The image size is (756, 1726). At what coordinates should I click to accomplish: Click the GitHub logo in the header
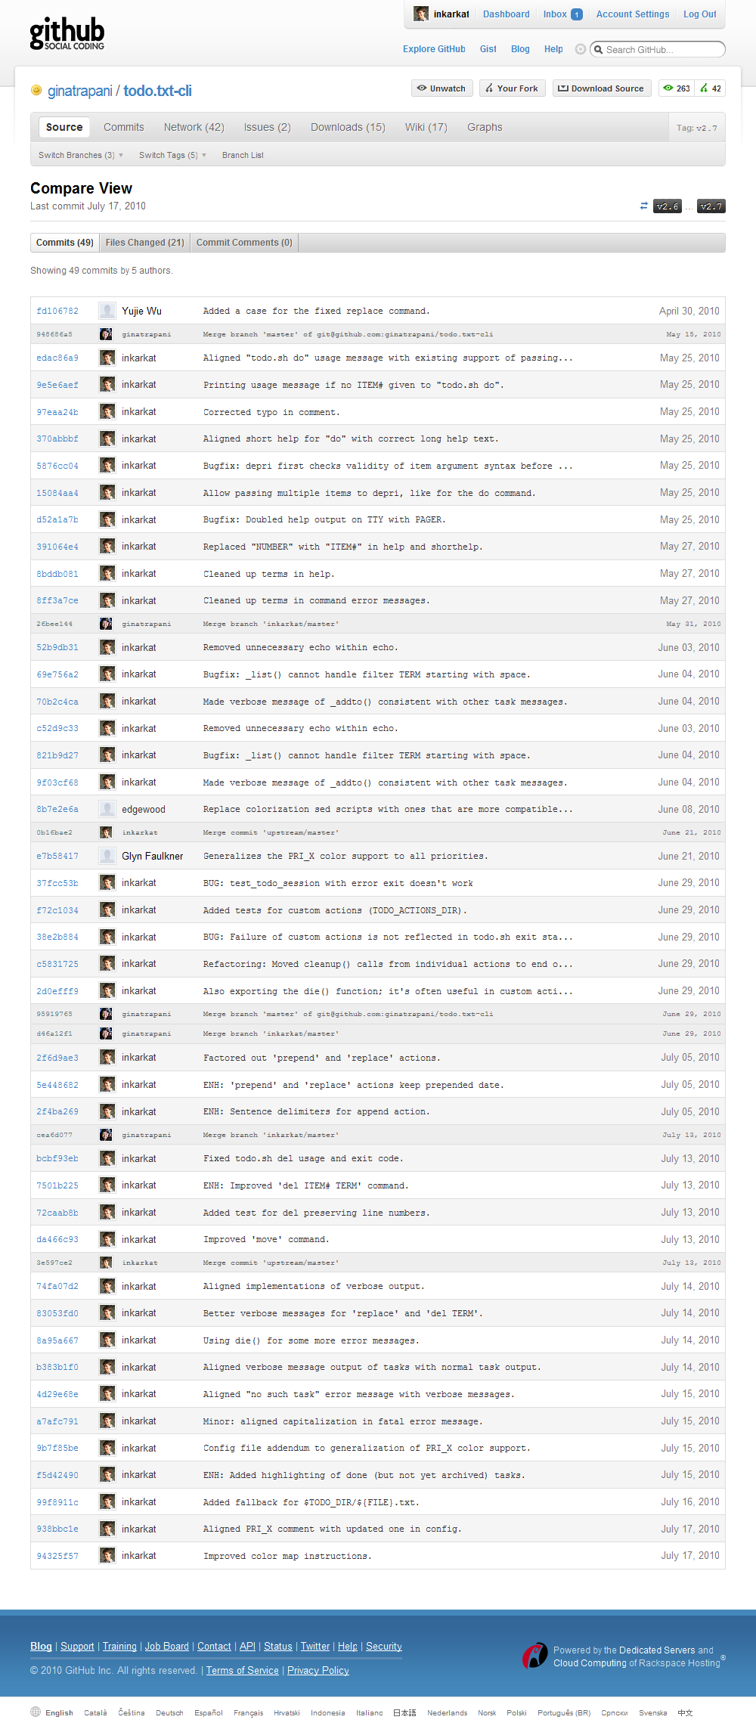tap(67, 34)
